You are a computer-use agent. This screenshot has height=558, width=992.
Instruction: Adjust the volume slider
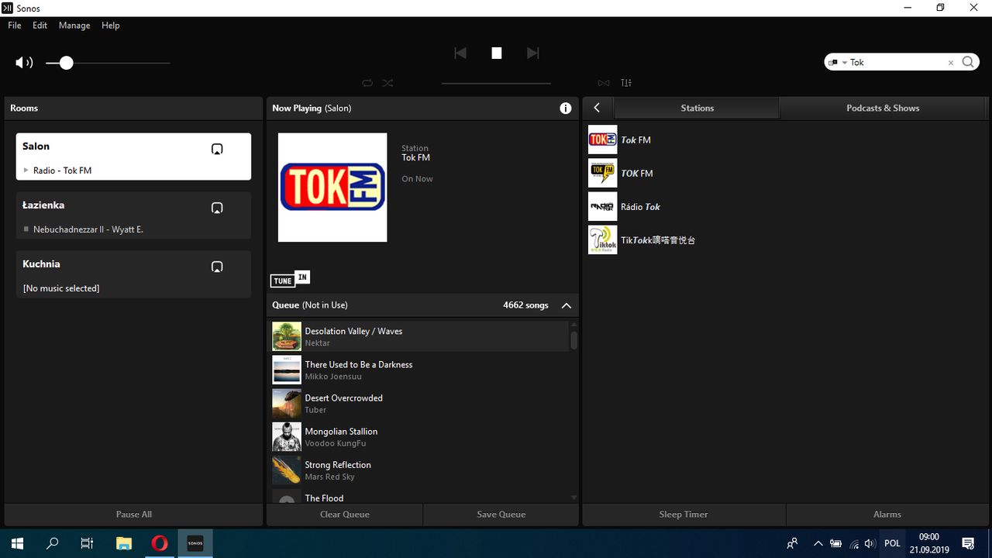(x=67, y=63)
